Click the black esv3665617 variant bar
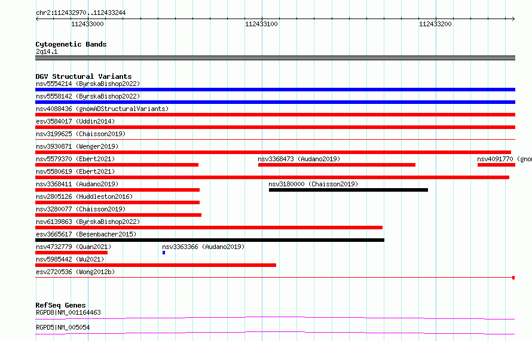532x341 pixels. point(210,240)
